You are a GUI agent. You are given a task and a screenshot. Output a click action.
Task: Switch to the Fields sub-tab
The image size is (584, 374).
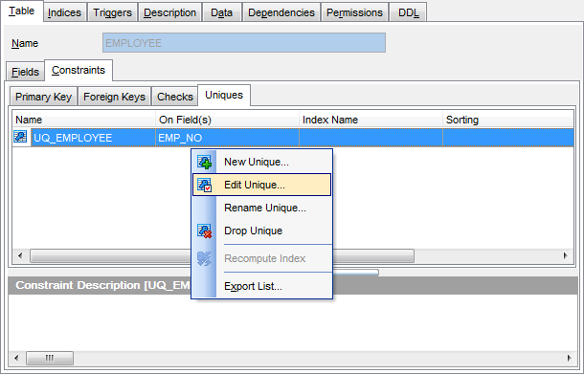(25, 72)
